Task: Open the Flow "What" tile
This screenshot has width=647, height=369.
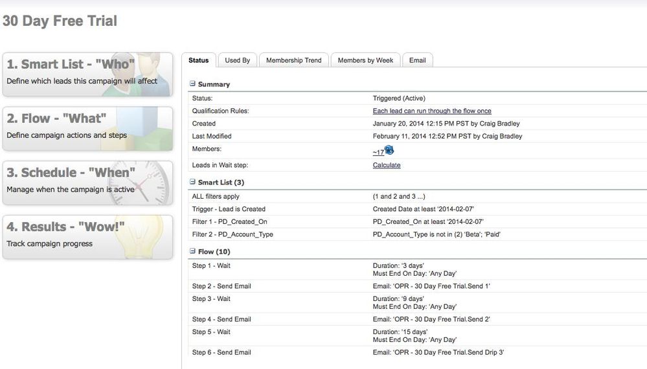Action: pyautogui.click(x=87, y=129)
